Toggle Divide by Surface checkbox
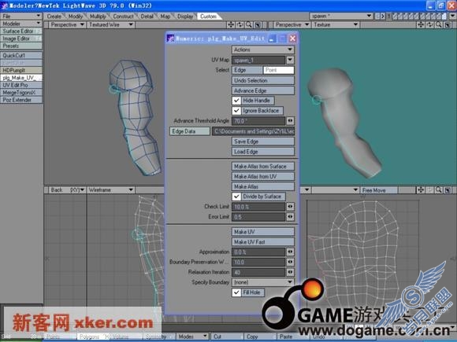457x342 pixels. coord(236,197)
